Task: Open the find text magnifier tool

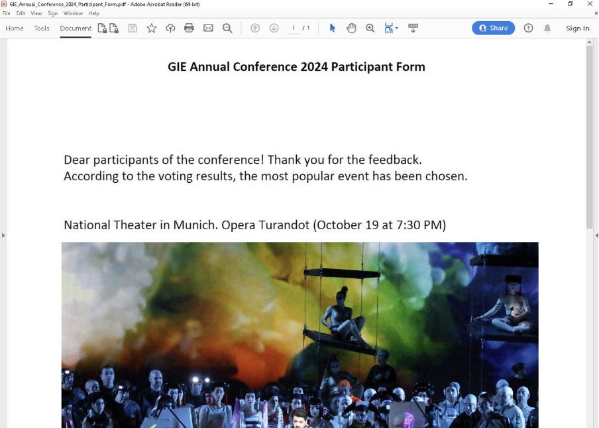Action: click(x=227, y=28)
